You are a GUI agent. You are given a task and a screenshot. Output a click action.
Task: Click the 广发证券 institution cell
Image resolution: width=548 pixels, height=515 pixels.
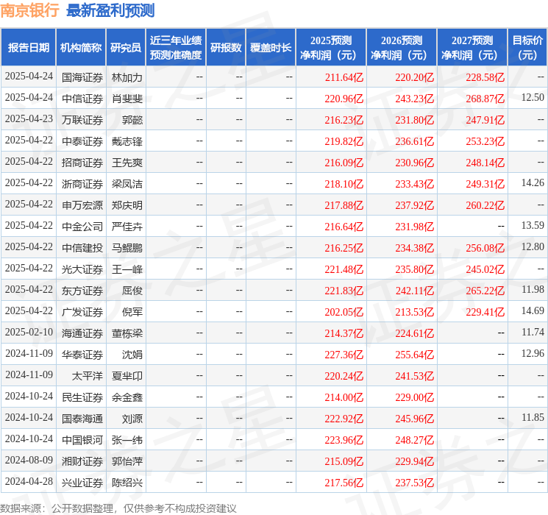pyautogui.click(x=82, y=312)
